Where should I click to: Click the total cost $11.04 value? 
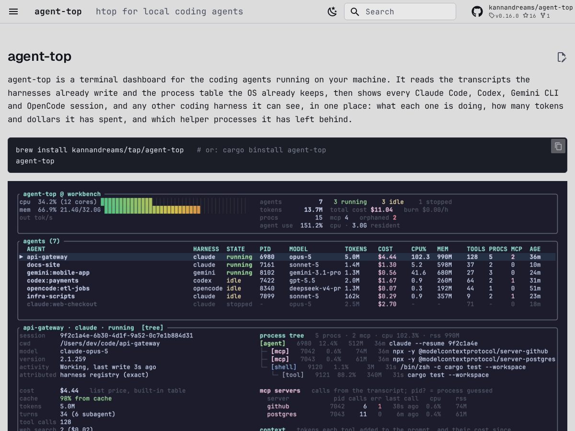click(381, 210)
